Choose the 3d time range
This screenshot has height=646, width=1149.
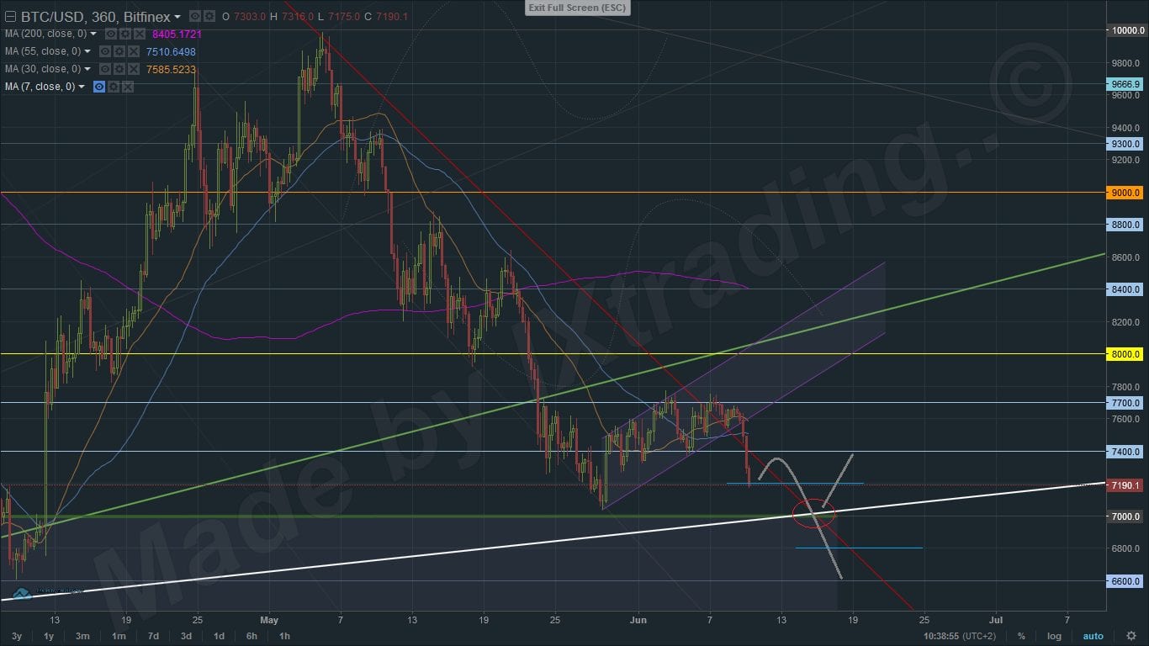[186, 636]
